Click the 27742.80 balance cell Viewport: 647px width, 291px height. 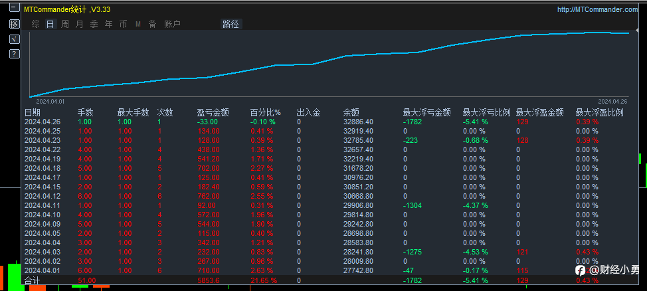(x=358, y=271)
